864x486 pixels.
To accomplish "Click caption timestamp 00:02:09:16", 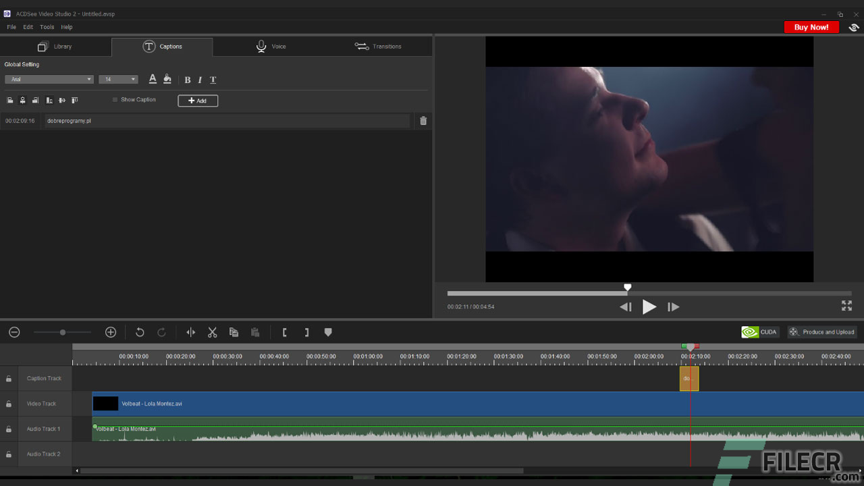I will tap(20, 121).
